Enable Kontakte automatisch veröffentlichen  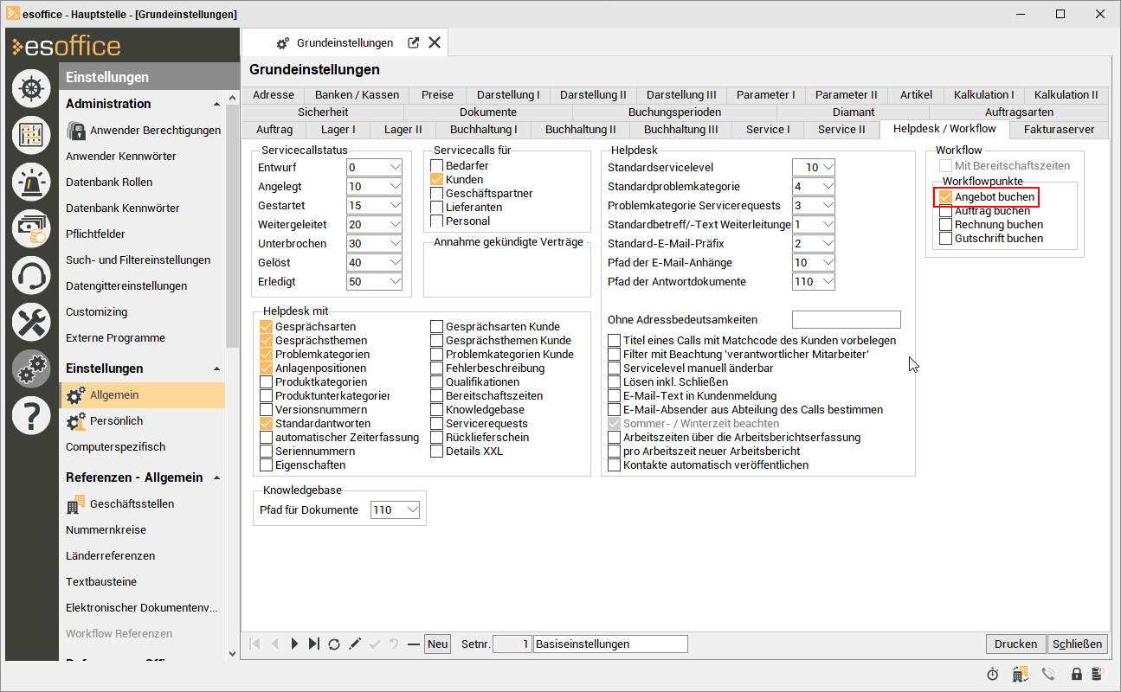coord(615,465)
